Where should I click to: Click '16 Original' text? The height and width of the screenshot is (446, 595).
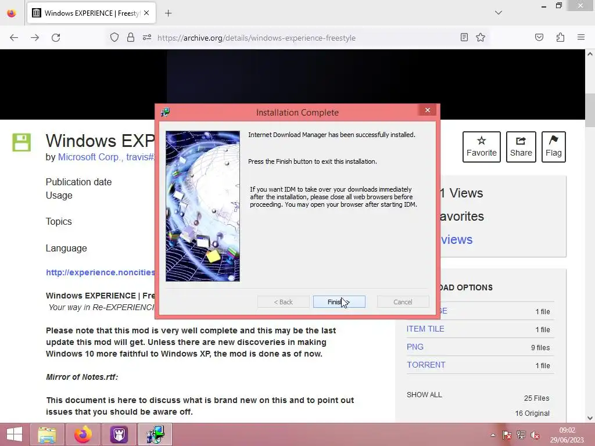point(532,413)
